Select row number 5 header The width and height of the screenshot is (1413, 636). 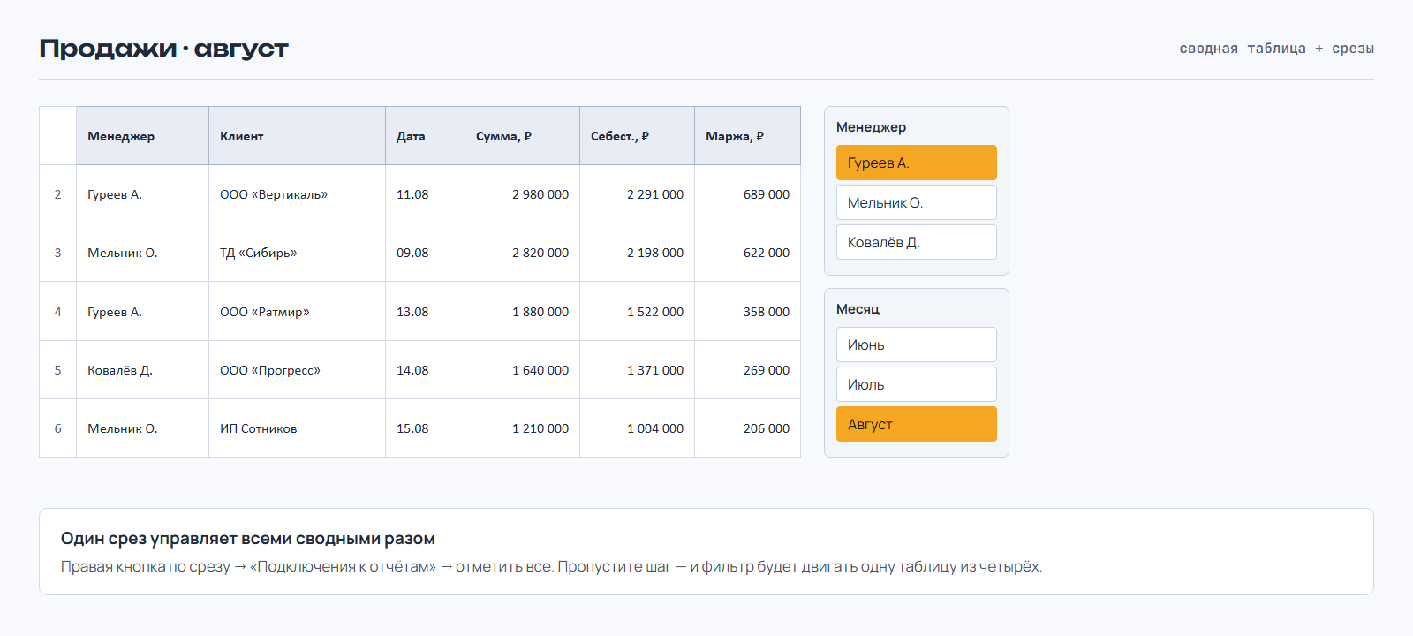pos(58,370)
